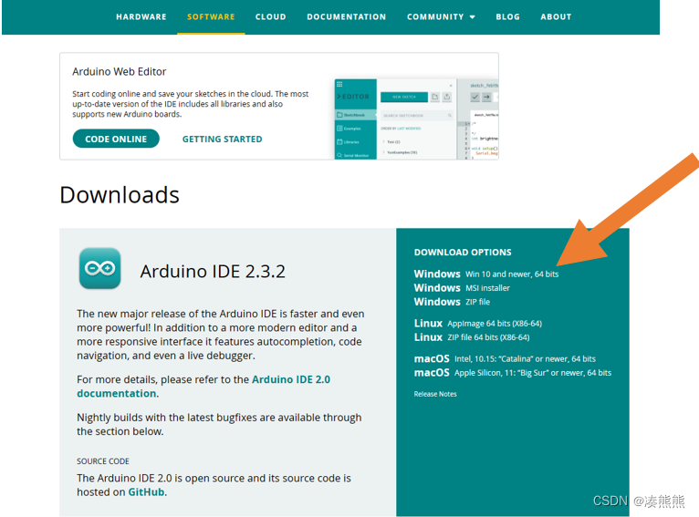Click the Arduino Web Editor title
The width and height of the screenshot is (699, 517).
(x=119, y=72)
